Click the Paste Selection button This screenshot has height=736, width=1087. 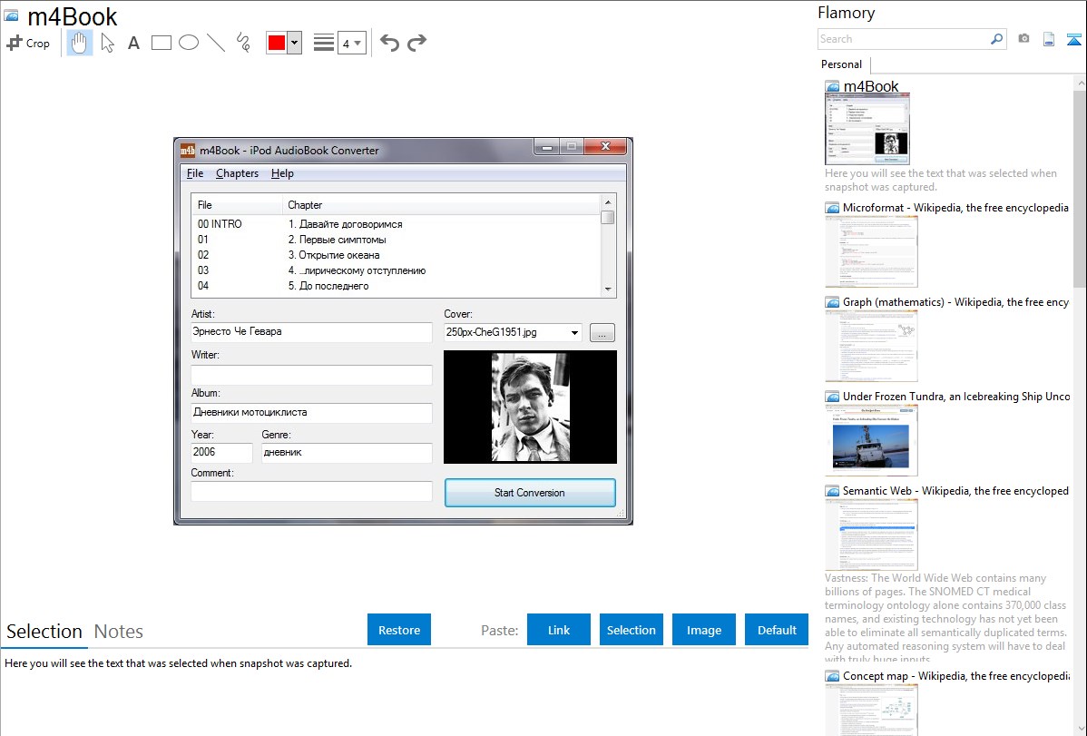coord(631,630)
